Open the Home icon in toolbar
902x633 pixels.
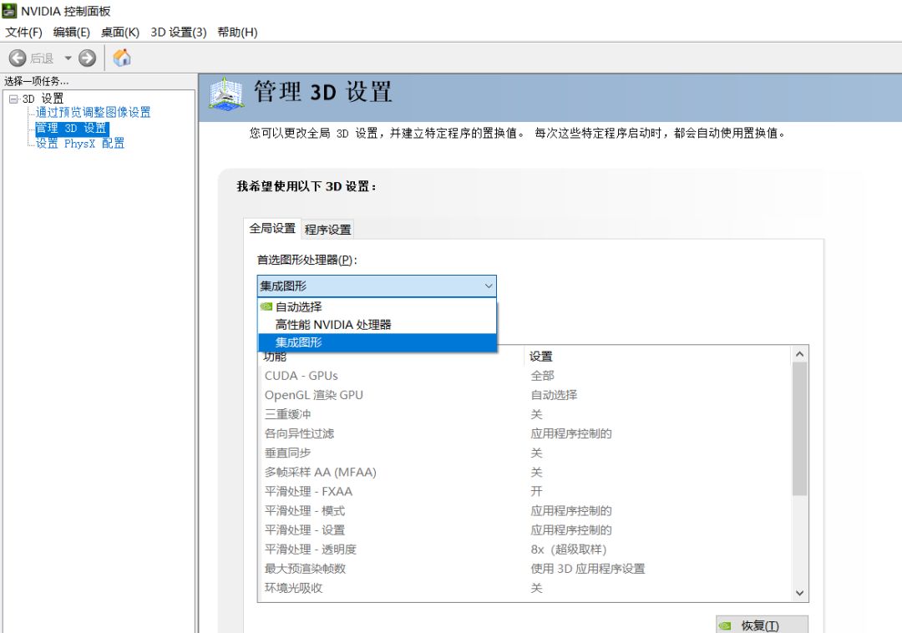point(122,58)
